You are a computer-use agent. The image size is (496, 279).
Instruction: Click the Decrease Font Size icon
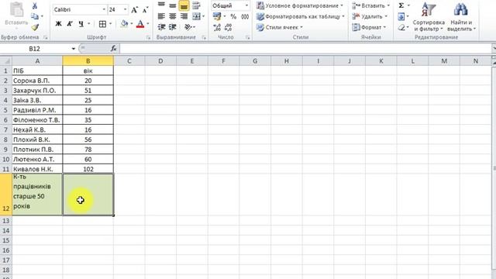(x=145, y=10)
